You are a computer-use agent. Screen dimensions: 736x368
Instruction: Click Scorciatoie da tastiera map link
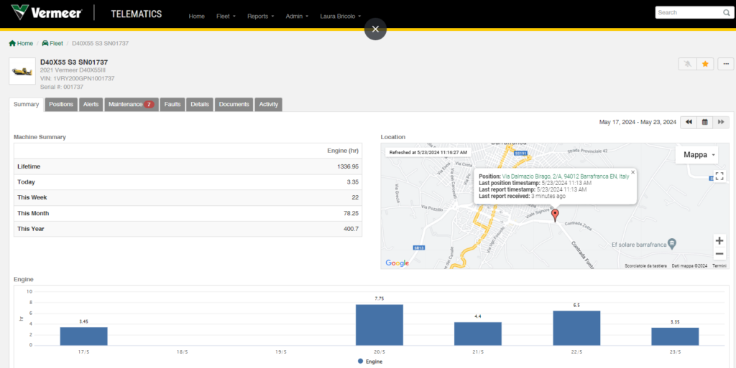click(x=645, y=266)
